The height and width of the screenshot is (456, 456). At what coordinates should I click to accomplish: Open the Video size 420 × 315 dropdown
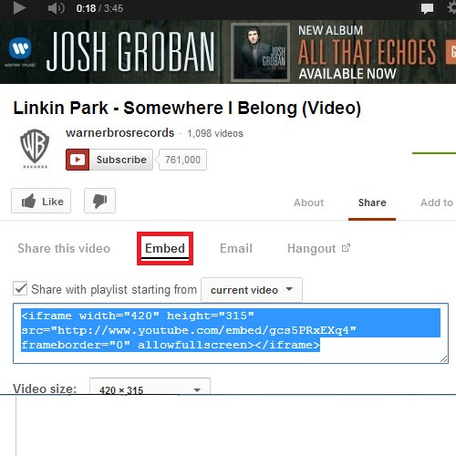click(150, 386)
